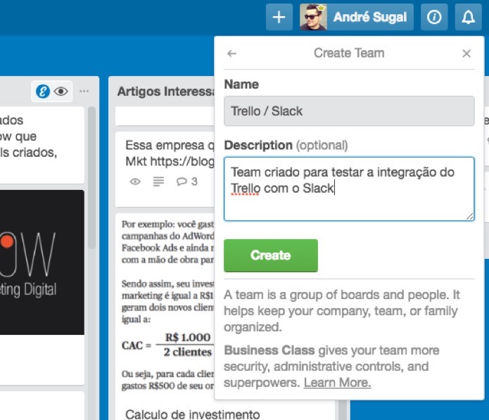Click the blue E power-up icon on list
The width and height of the screenshot is (489, 420).
click(43, 91)
